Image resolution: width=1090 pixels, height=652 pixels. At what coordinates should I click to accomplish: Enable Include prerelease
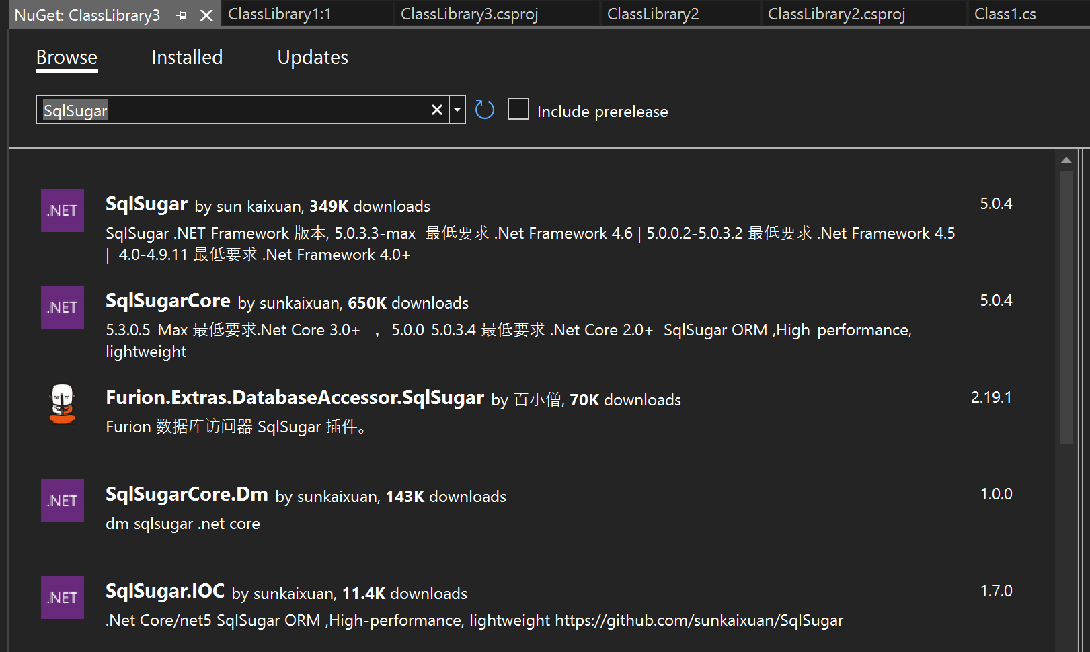pos(518,109)
